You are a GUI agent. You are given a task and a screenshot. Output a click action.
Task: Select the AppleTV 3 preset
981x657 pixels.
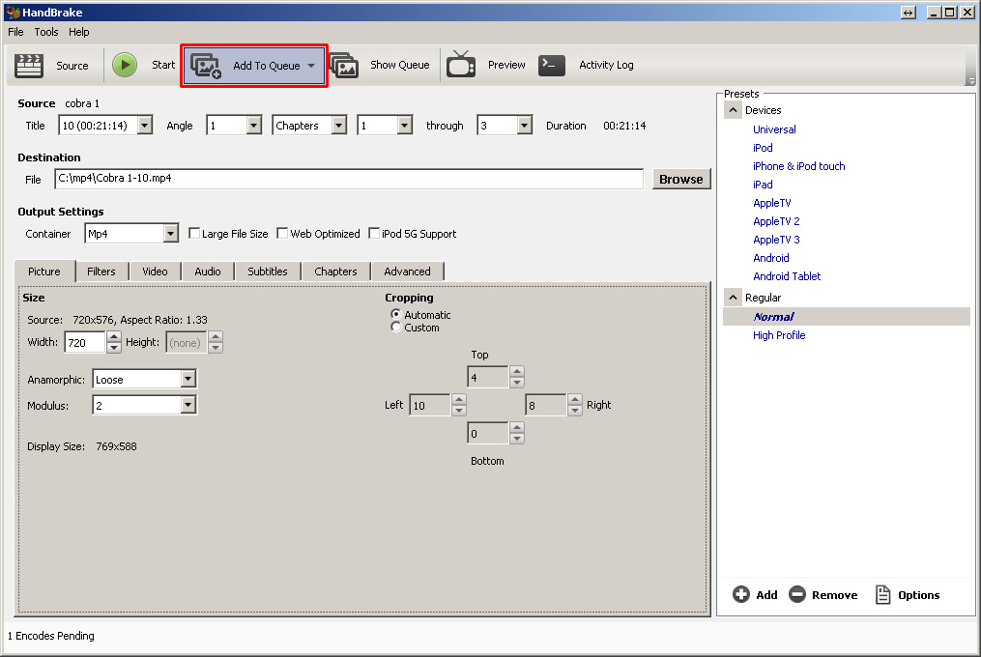click(776, 240)
